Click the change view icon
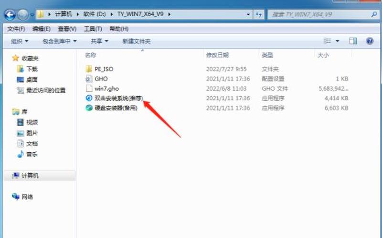382x238 pixels. click(327, 41)
